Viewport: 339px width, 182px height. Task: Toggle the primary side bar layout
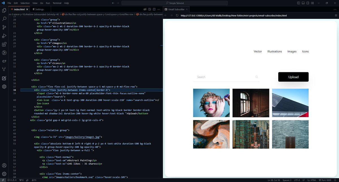click(x=299, y=3)
